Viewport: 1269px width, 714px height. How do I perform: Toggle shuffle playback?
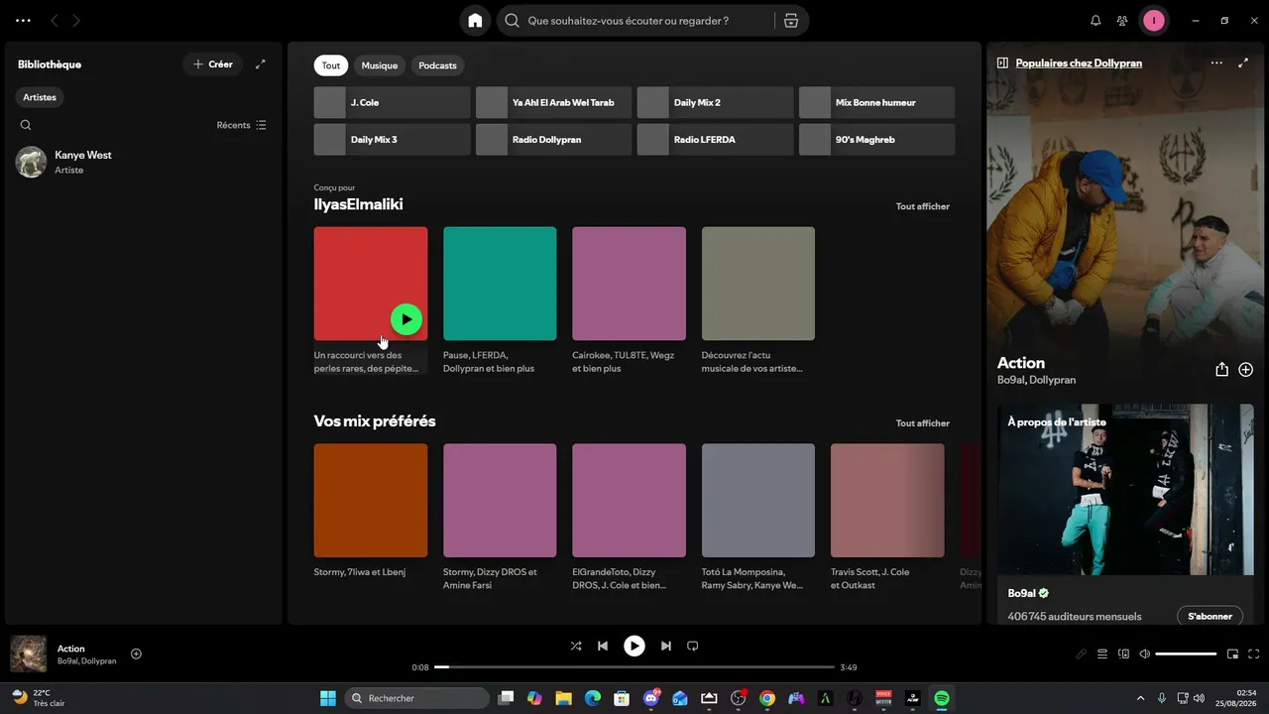pos(576,646)
